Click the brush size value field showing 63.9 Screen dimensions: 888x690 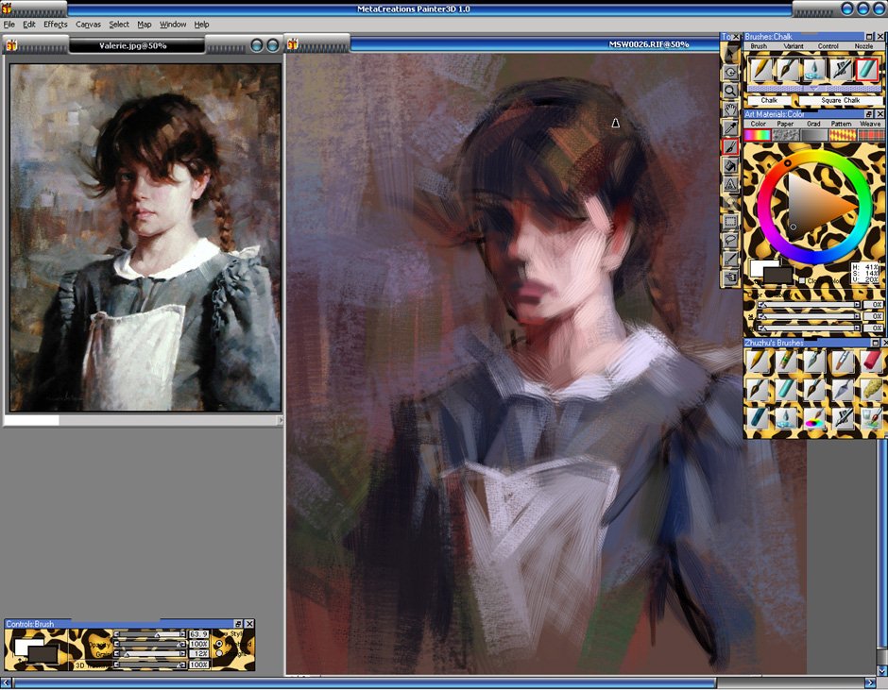(x=198, y=634)
